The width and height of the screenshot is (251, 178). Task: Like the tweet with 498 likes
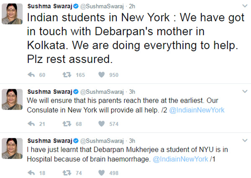[100, 172]
